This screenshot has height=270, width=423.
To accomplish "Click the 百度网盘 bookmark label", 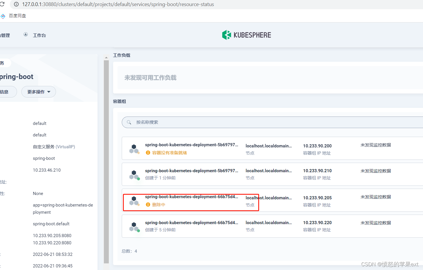I will [x=17, y=16].
